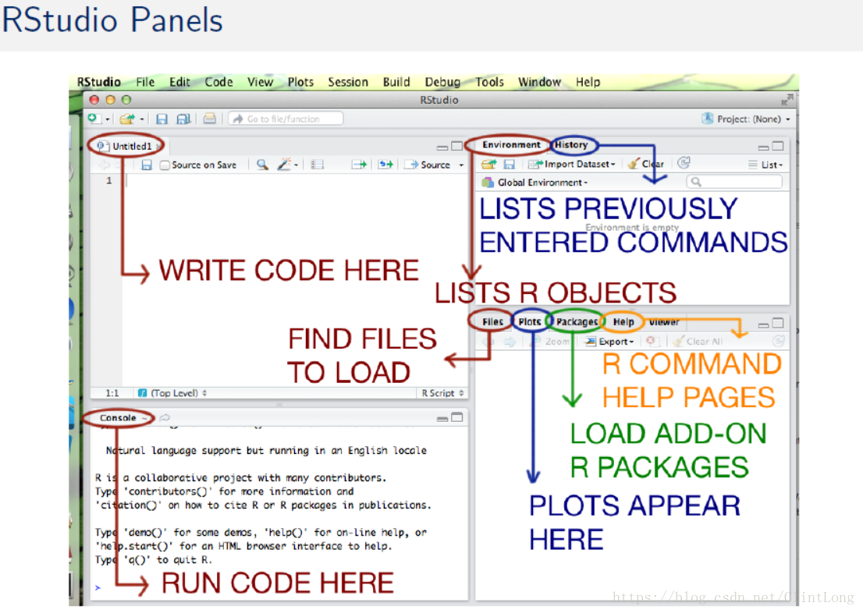Viewport: 863px width, 613px height.
Task: Switch to the Environment tab
Action: click(511, 145)
